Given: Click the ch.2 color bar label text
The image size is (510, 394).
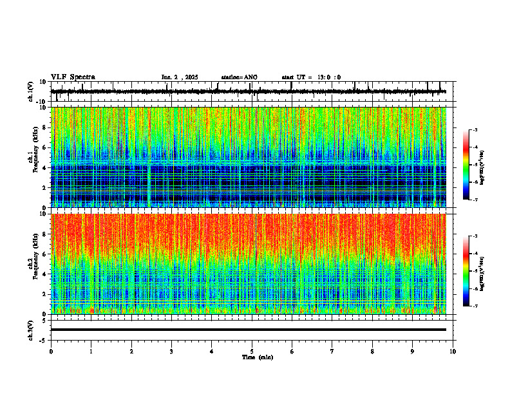Looking at the screenshot, I should coord(482,274).
